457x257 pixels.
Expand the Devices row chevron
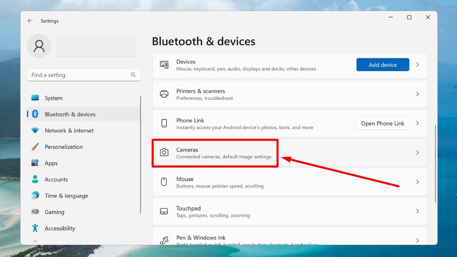coord(417,65)
